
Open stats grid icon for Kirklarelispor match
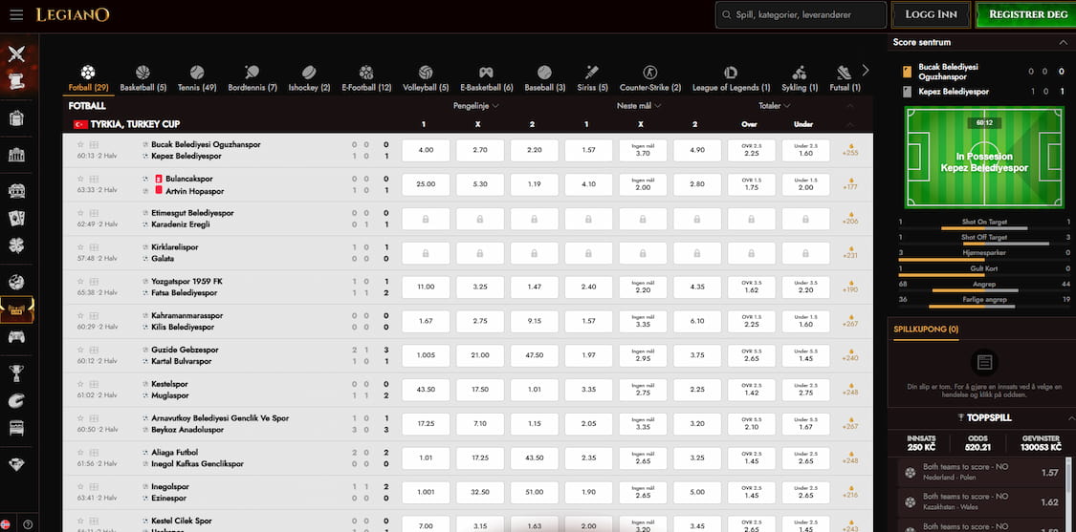[x=94, y=246]
